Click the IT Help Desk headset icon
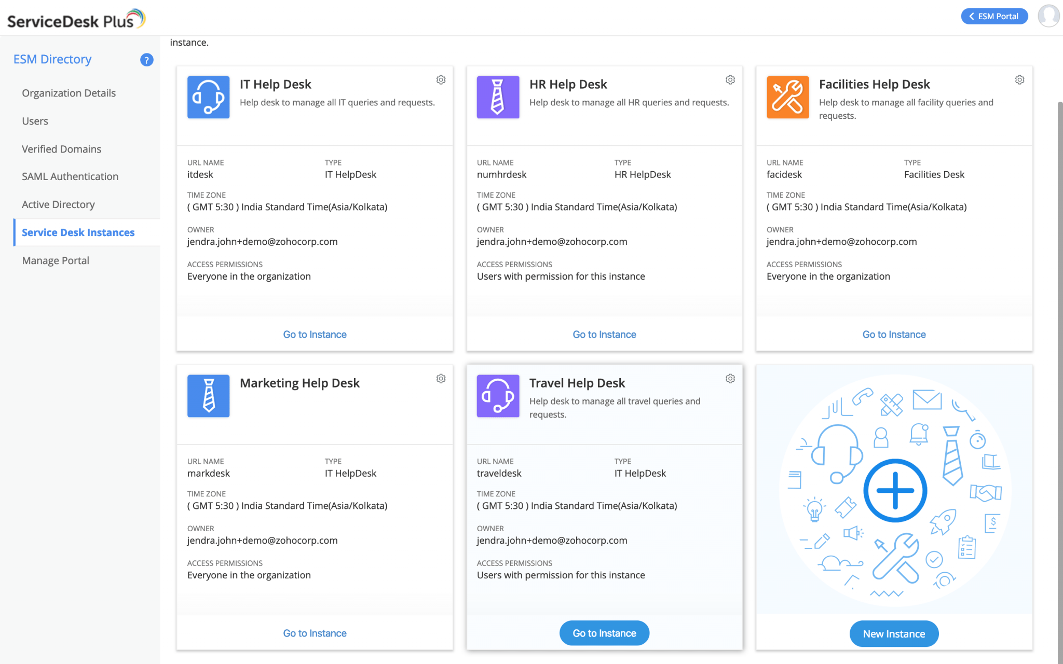This screenshot has height=664, width=1063. (x=208, y=97)
